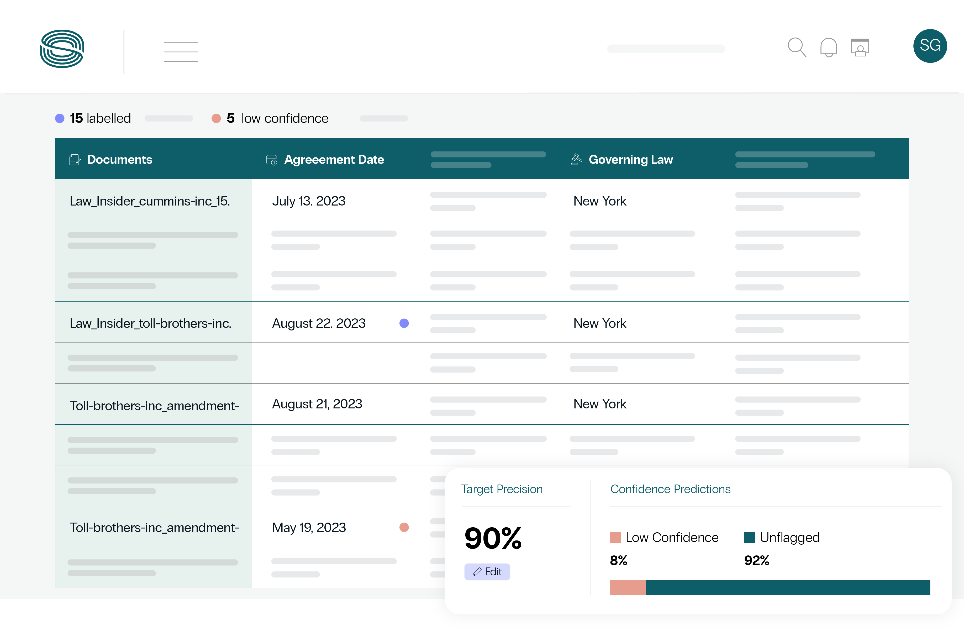The height and width of the screenshot is (631, 964).
Task: Open notifications bell
Action: (828, 48)
